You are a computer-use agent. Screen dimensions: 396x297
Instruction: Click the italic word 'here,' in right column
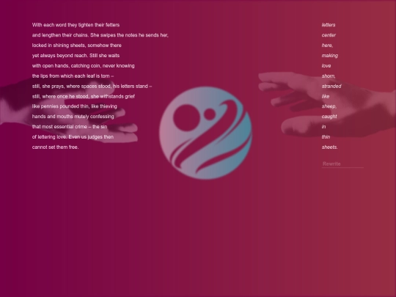coord(327,45)
